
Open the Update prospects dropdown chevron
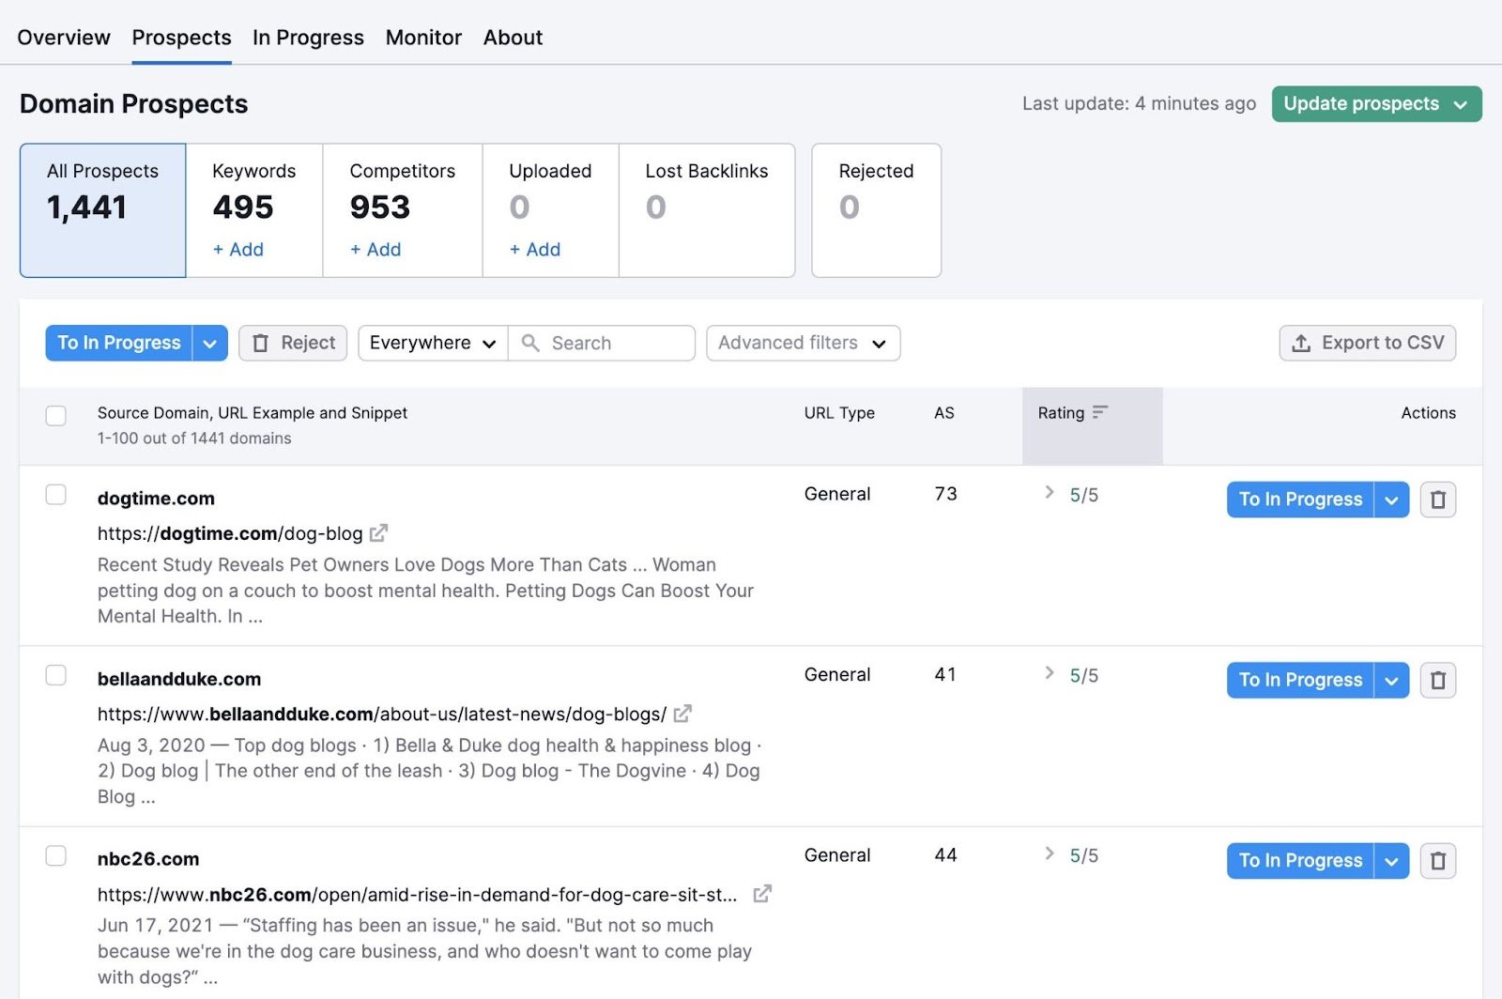coord(1458,103)
